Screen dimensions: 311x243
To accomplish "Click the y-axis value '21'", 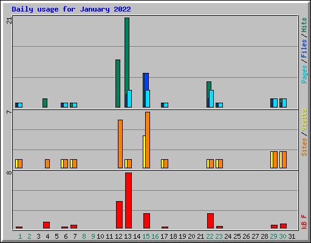I will point(9,21).
